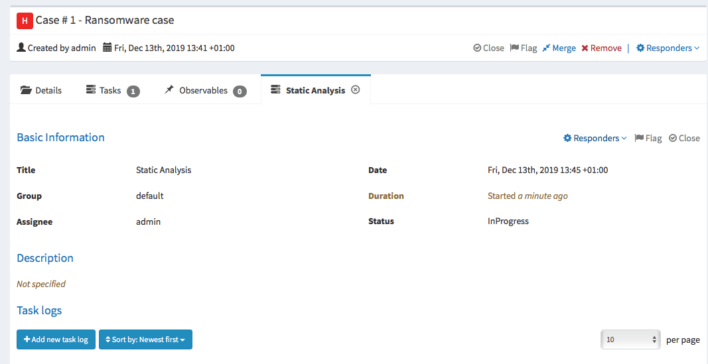This screenshot has height=364, width=708.
Task: Open the Tasks tab
Action: [112, 91]
